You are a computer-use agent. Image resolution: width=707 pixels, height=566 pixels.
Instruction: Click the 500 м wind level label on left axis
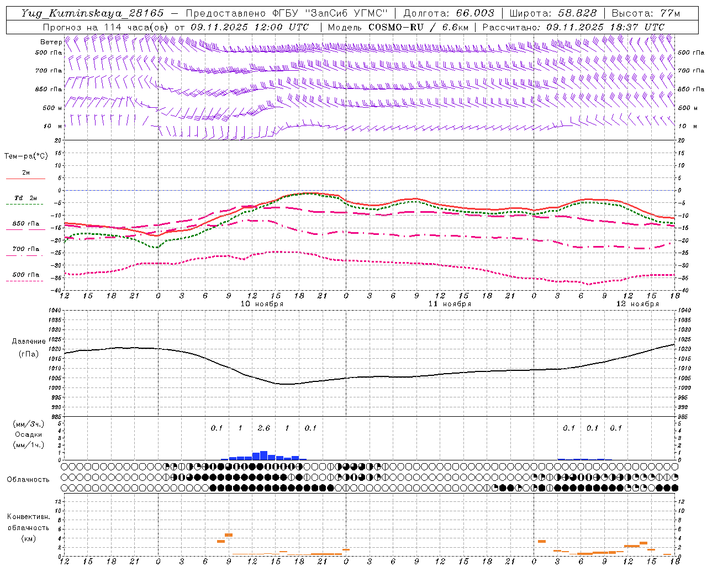point(52,108)
